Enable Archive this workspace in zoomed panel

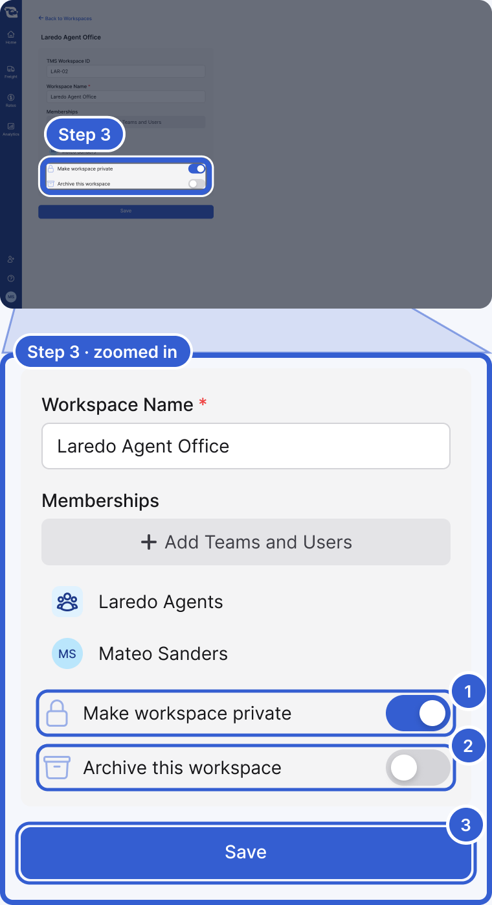click(418, 768)
